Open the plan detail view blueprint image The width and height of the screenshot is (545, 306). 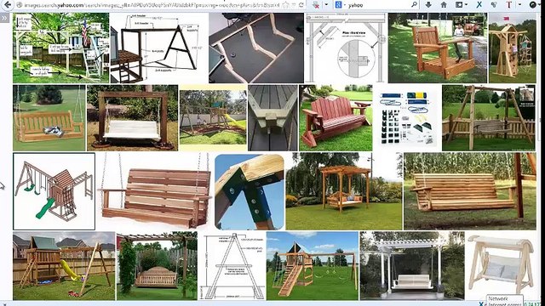point(346,48)
